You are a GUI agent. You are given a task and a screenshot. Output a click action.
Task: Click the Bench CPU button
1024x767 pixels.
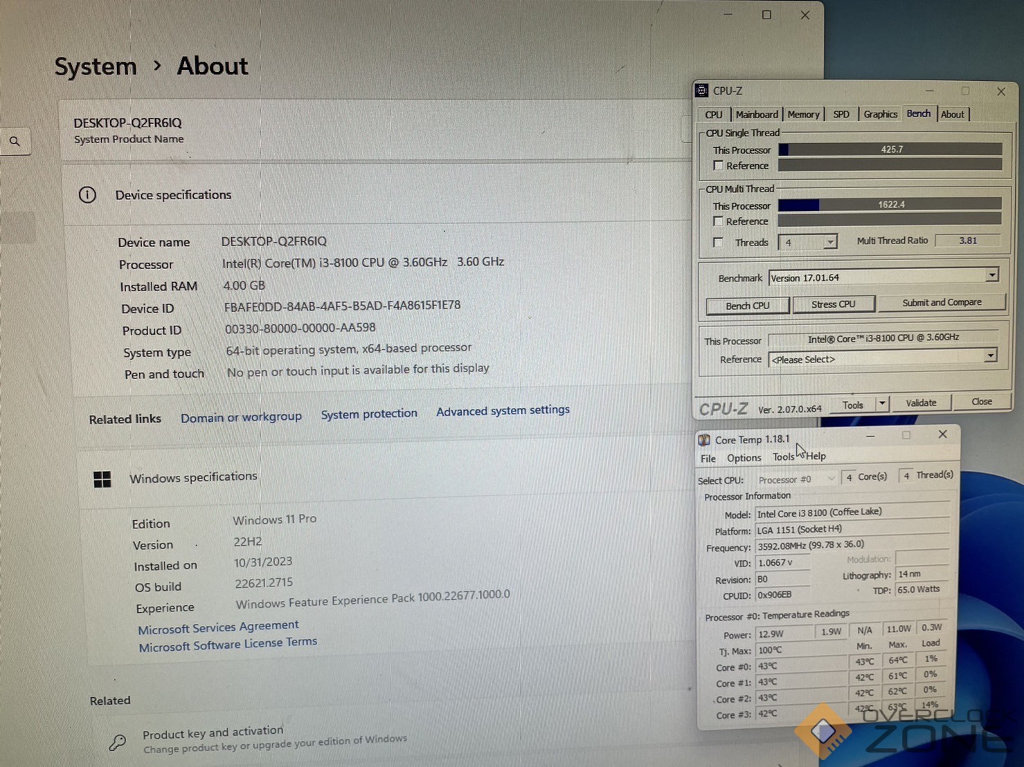pos(748,306)
